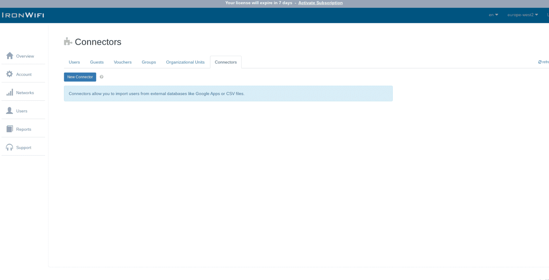Open the Overview sidebar link

[25, 56]
